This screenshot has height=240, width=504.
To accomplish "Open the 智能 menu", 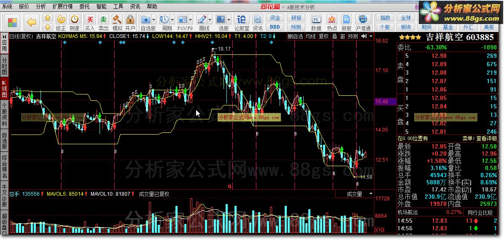I will [101, 6].
